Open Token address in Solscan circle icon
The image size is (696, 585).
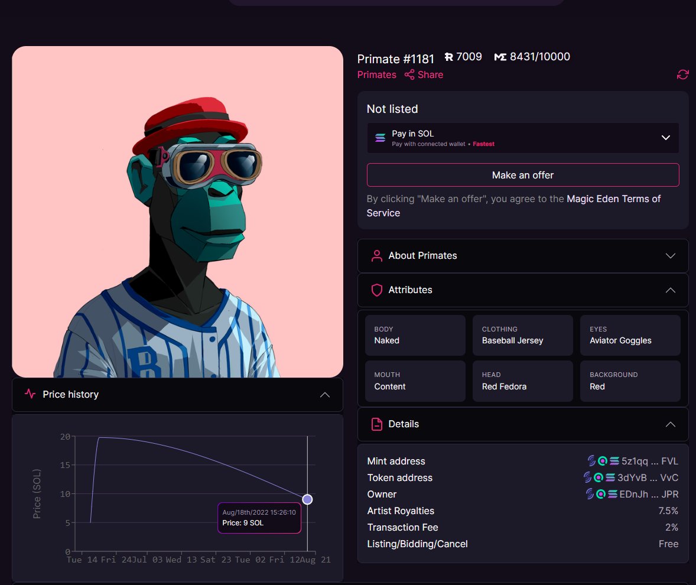click(599, 477)
